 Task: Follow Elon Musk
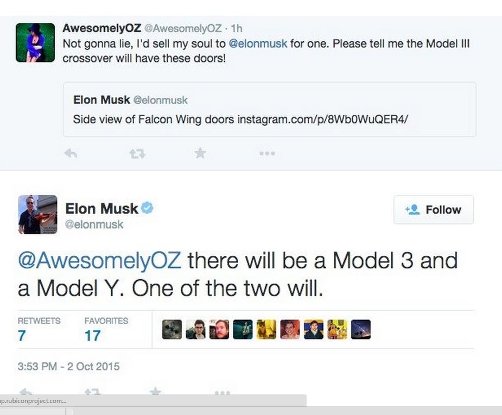[434, 210]
